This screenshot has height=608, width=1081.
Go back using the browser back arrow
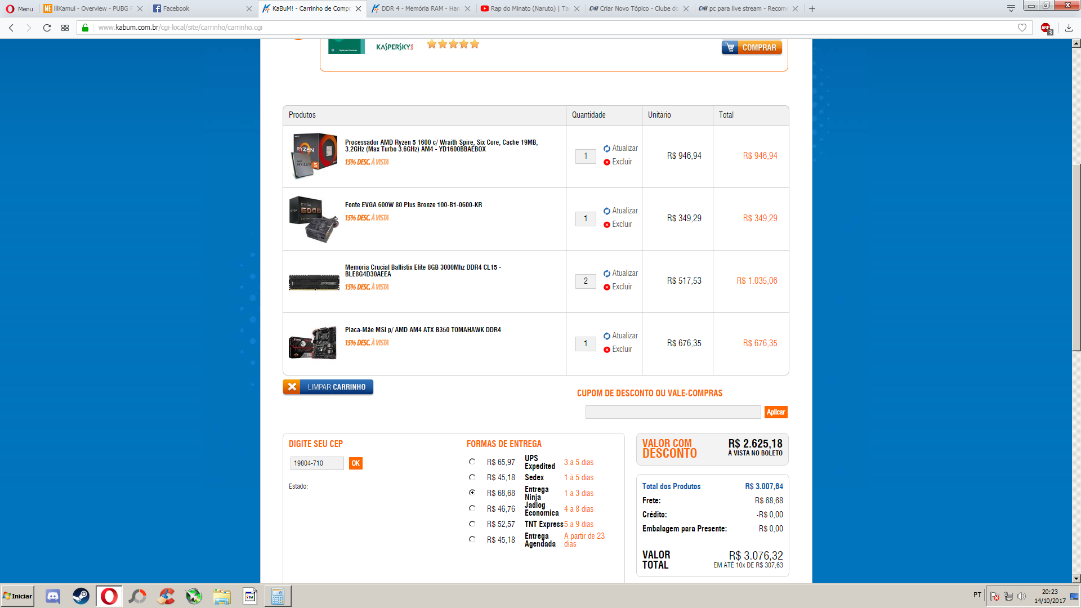pos(11,28)
